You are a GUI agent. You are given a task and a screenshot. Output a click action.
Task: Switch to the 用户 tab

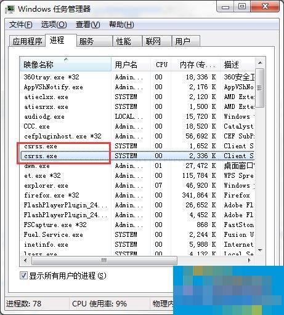click(186, 41)
